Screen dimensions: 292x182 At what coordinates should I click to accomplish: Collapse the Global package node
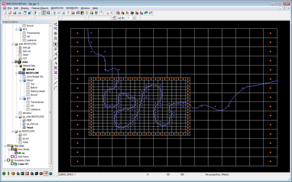pos(20,81)
